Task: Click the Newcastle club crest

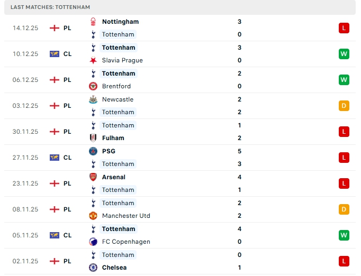Action: [93, 99]
